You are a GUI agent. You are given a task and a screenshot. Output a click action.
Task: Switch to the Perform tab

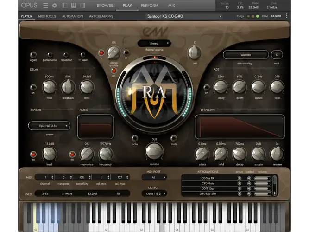point(149,6)
